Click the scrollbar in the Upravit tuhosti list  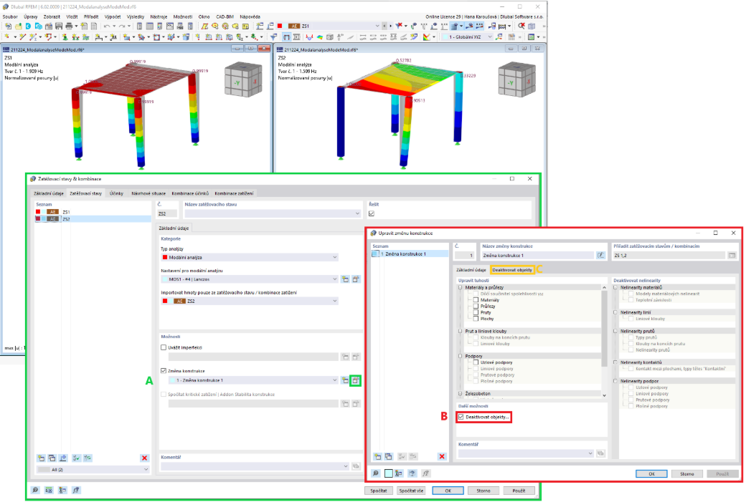(x=604, y=328)
